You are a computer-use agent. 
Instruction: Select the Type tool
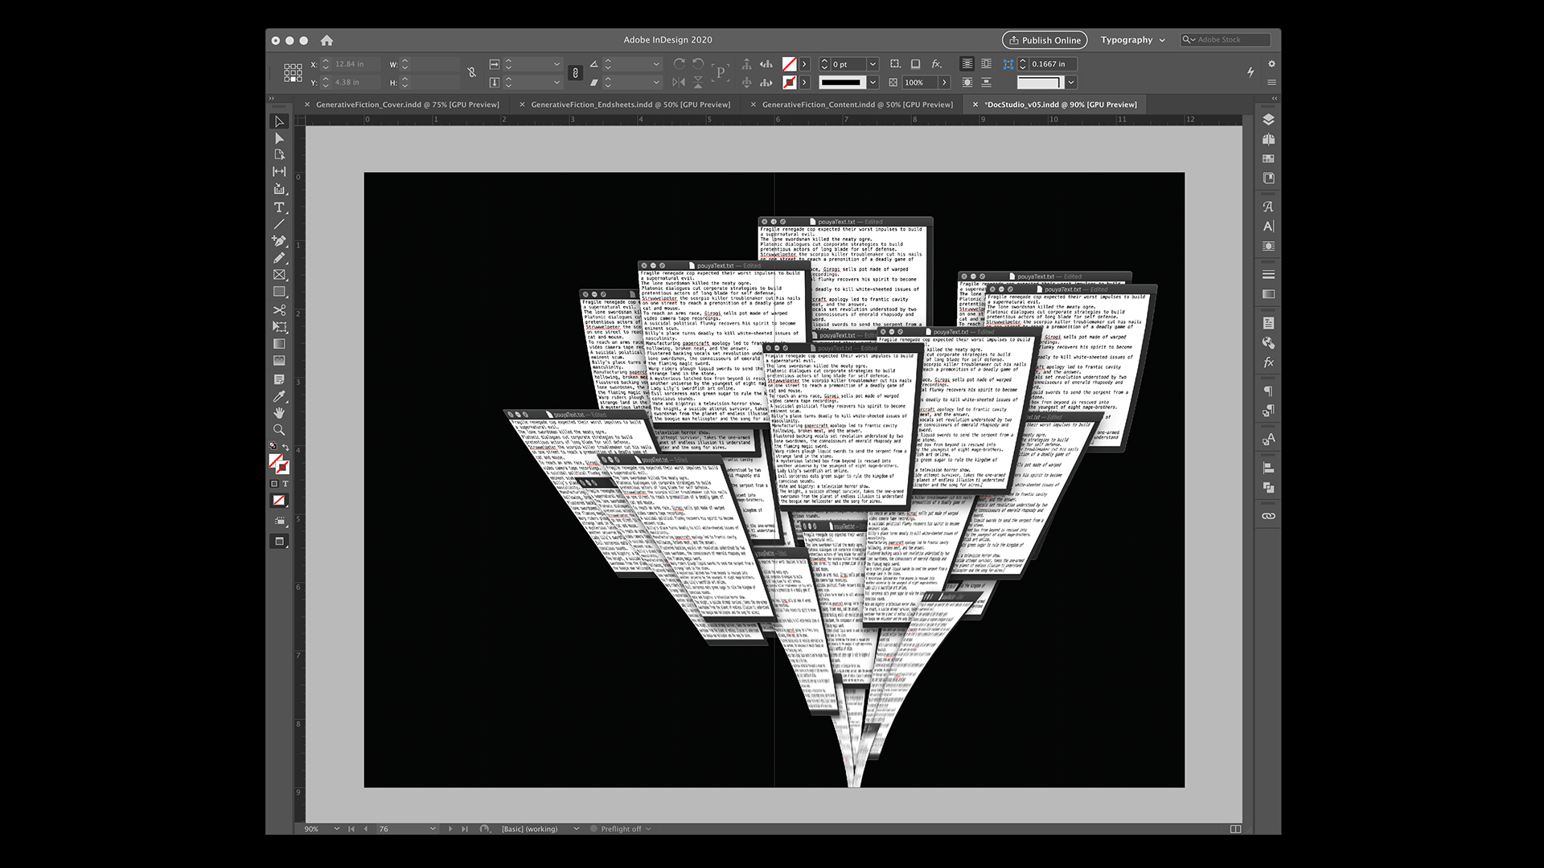click(x=279, y=207)
